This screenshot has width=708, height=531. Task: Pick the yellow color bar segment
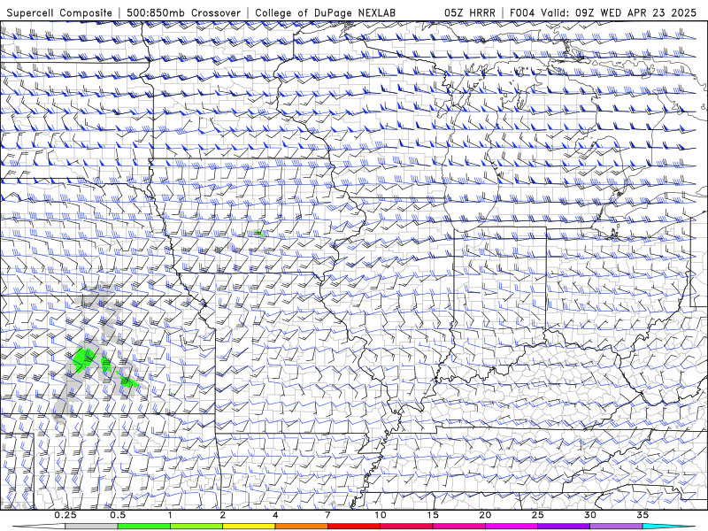[249, 527]
